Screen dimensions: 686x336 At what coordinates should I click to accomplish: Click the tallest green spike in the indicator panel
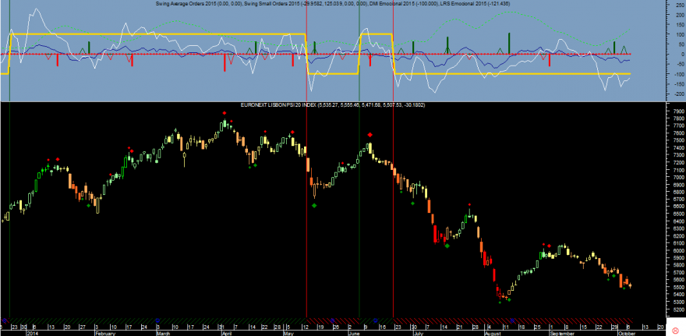pos(509,44)
